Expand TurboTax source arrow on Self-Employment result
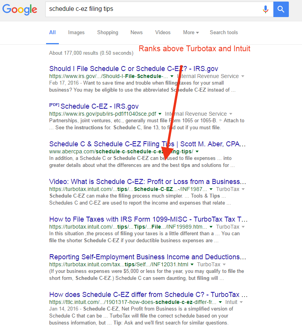This screenshot has height=328, width=302. tap(224, 264)
